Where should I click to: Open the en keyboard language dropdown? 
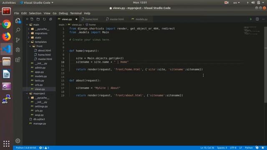(237, 3)
